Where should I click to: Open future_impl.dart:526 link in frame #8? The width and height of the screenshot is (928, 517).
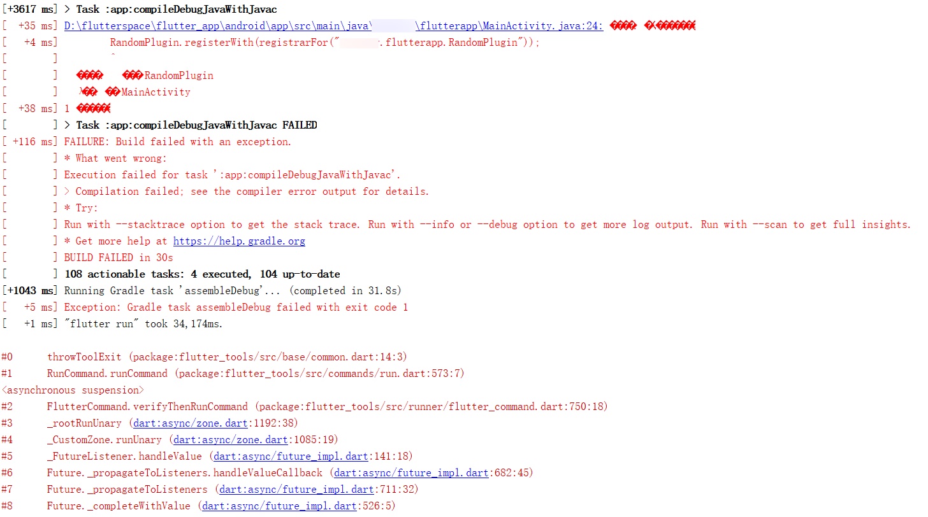[x=279, y=506]
